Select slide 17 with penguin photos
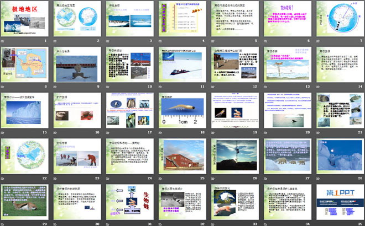The height and width of the screenshot is (226, 365). pos(129,112)
